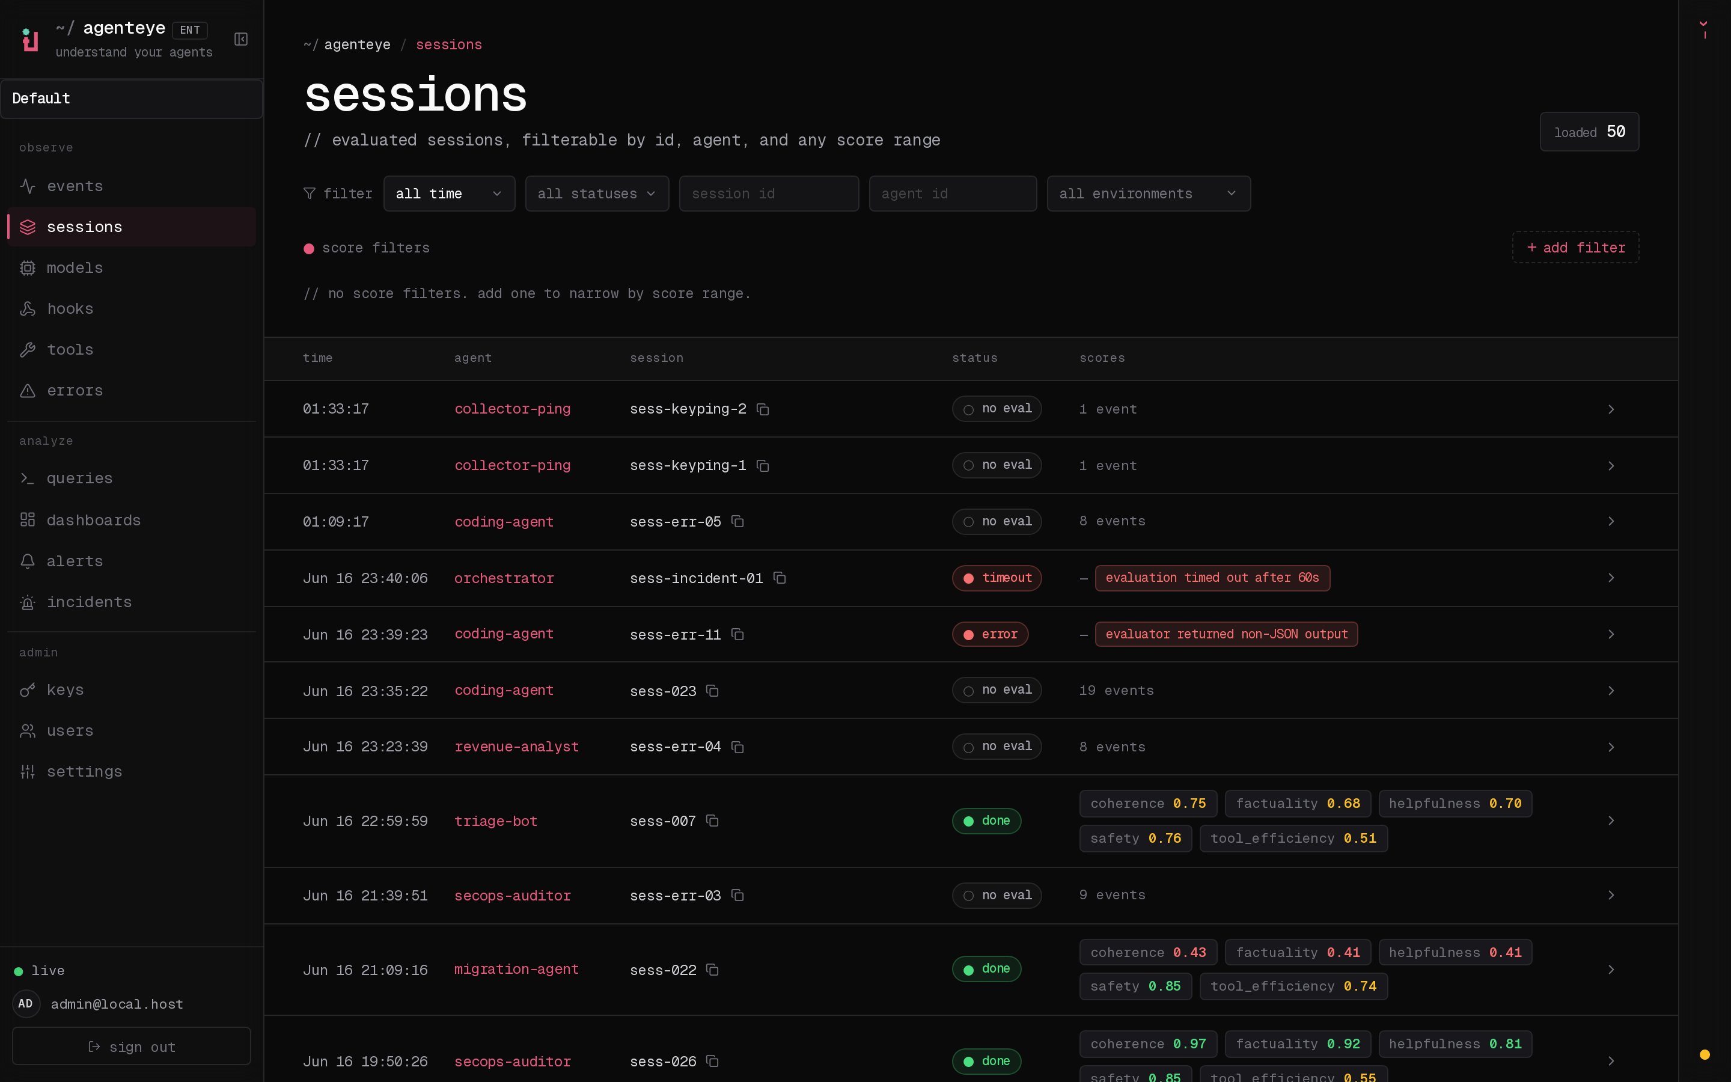
Task: Open queries under analyze
Action: (x=132, y=478)
